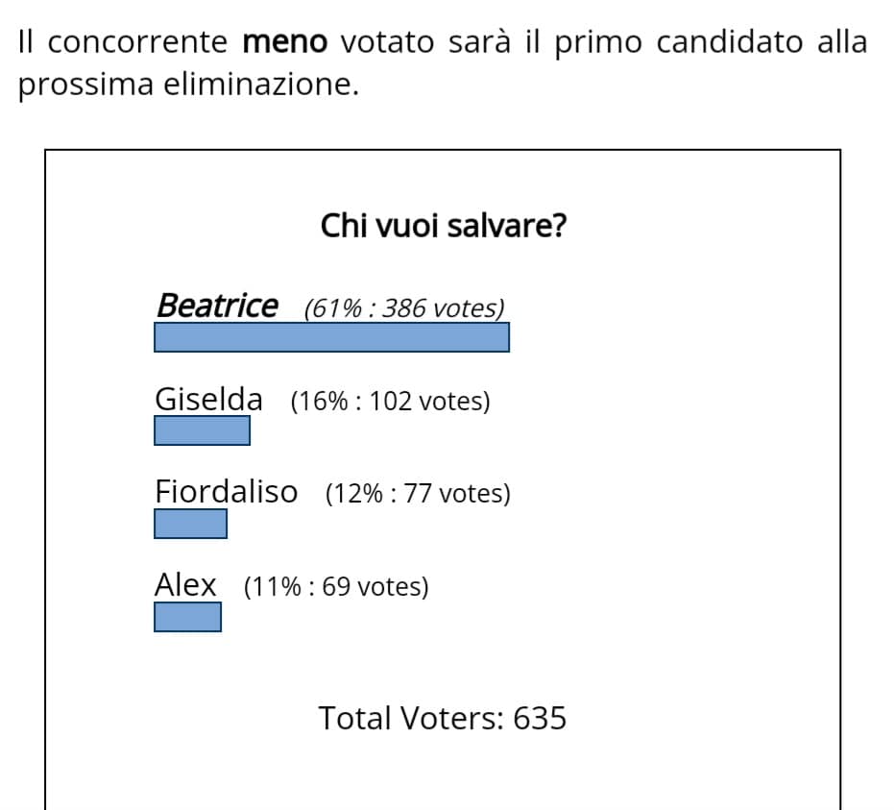
Task: Click the phrase primo candidato alla
Action: coord(711,42)
